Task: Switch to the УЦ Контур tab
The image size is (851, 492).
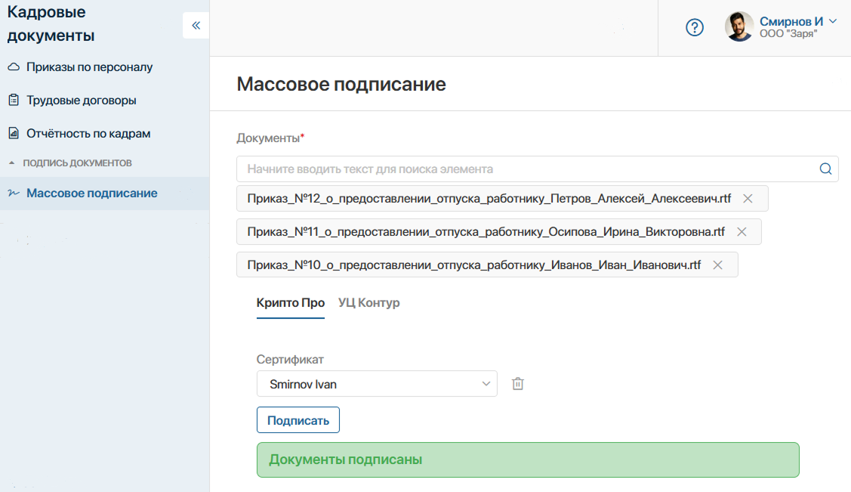Action: pos(369,303)
